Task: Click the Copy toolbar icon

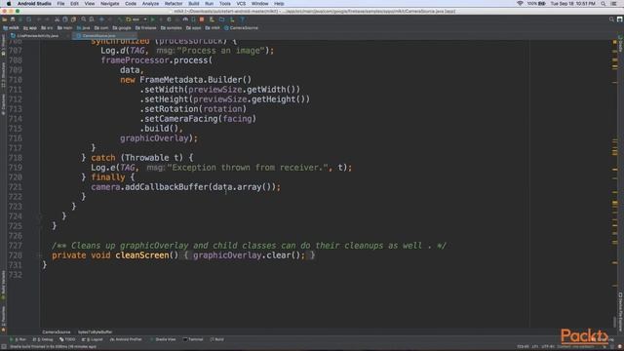Action: 65,19
